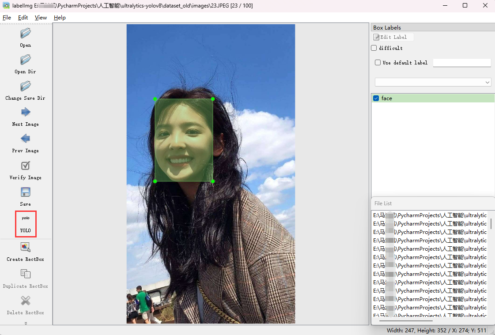Click the Open file icon
The height and width of the screenshot is (335, 495).
pyautogui.click(x=26, y=34)
